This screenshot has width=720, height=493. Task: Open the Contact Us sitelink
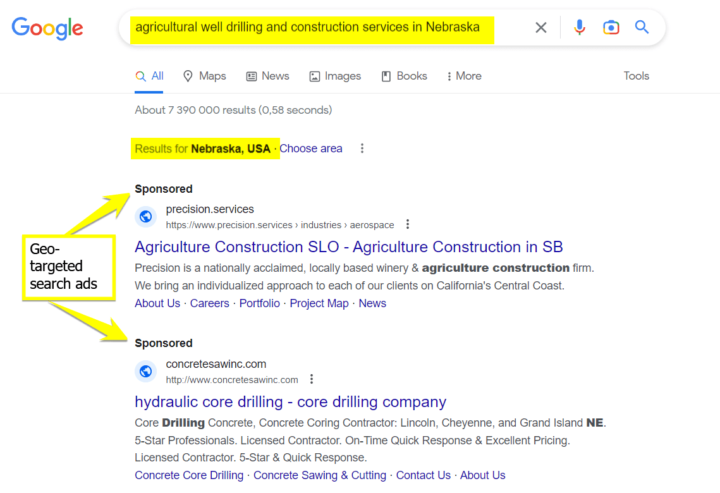tap(424, 475)
